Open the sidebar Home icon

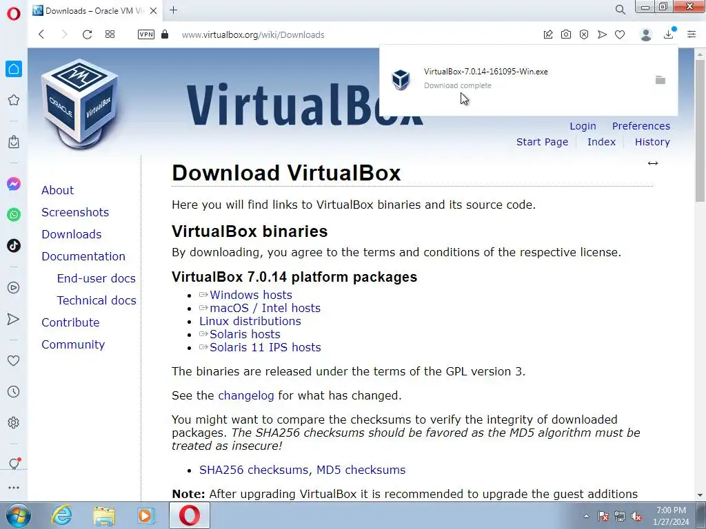pyautogui.click(x=14, y=69)
